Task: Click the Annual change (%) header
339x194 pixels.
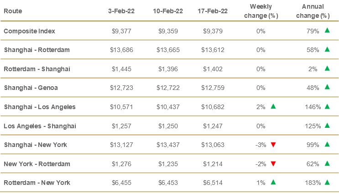Action: [x=313, y=11]
